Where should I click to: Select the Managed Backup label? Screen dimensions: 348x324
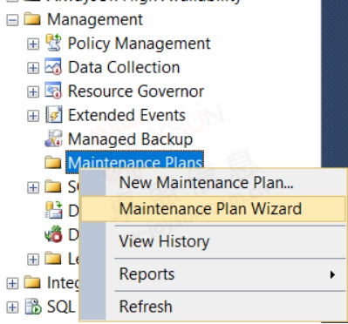pyautogui.click(x=130, y=139)
